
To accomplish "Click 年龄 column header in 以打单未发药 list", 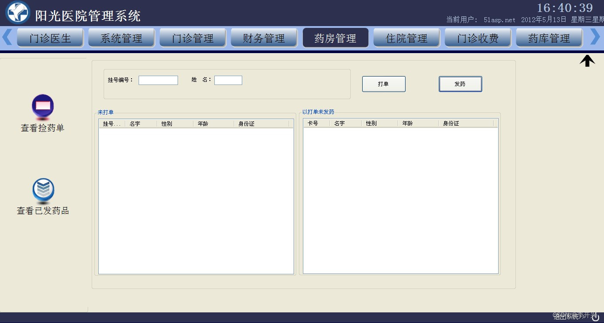I will point(418,123).
